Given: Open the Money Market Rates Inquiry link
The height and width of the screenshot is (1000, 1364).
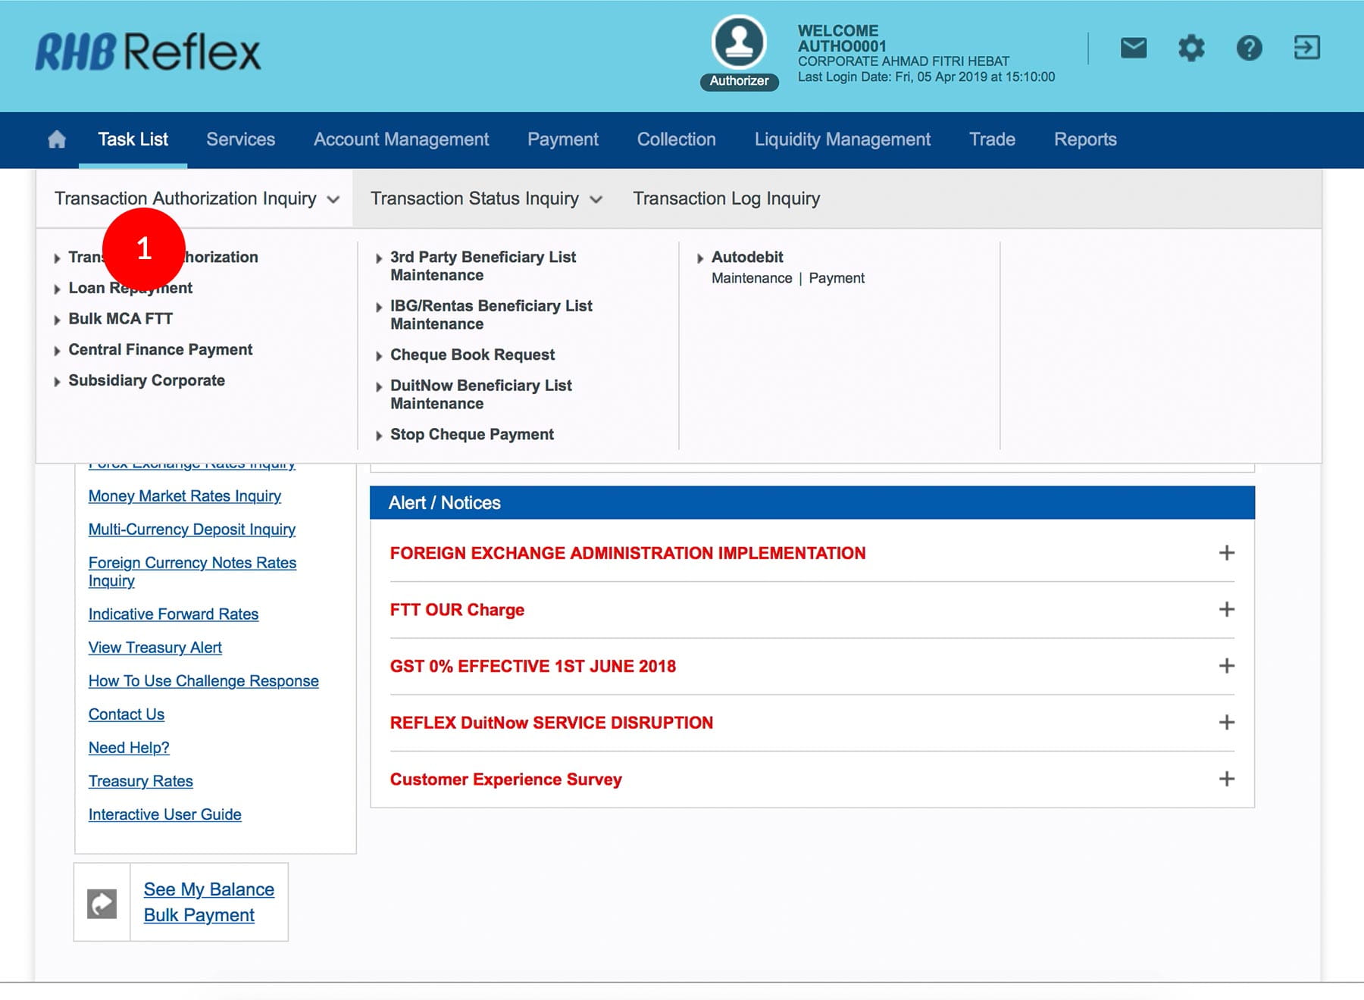Looking at the screenshot, I should pyautogui.click(x=184, y=496).
